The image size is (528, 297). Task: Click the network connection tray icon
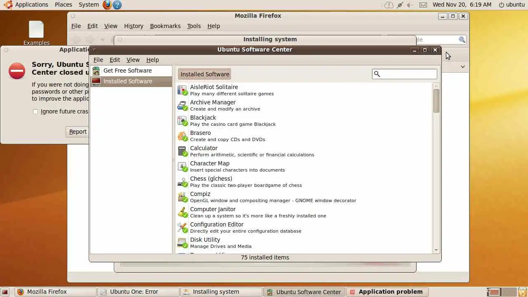coord(400,5)
